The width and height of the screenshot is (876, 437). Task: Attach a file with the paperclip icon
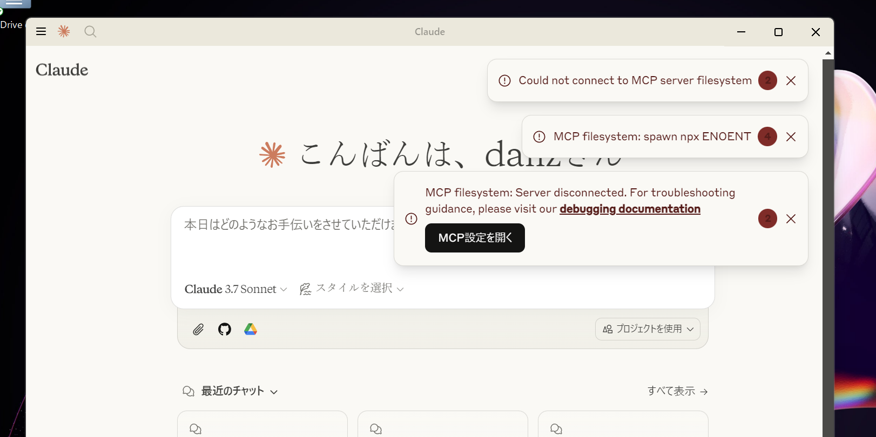(198, 329)
